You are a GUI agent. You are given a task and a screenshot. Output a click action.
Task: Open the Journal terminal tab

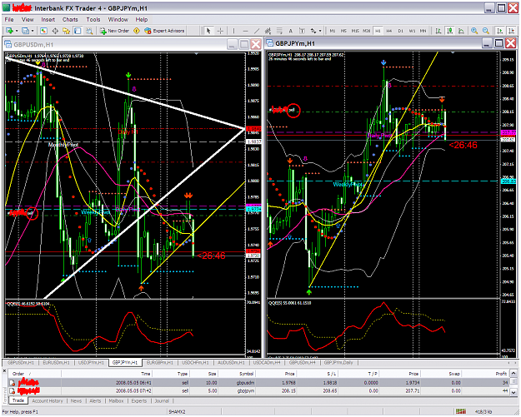pos(162,401)
